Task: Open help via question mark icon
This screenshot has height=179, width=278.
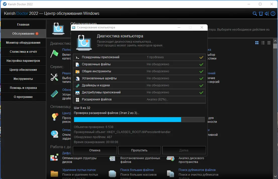Action: [273, 14]
